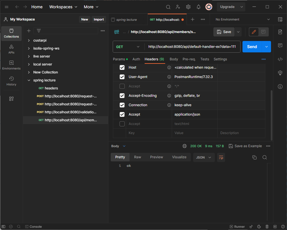This screenshot has height=230, width=287.
Task: Uncheck the Connection header checkbox
Action: 122,105
